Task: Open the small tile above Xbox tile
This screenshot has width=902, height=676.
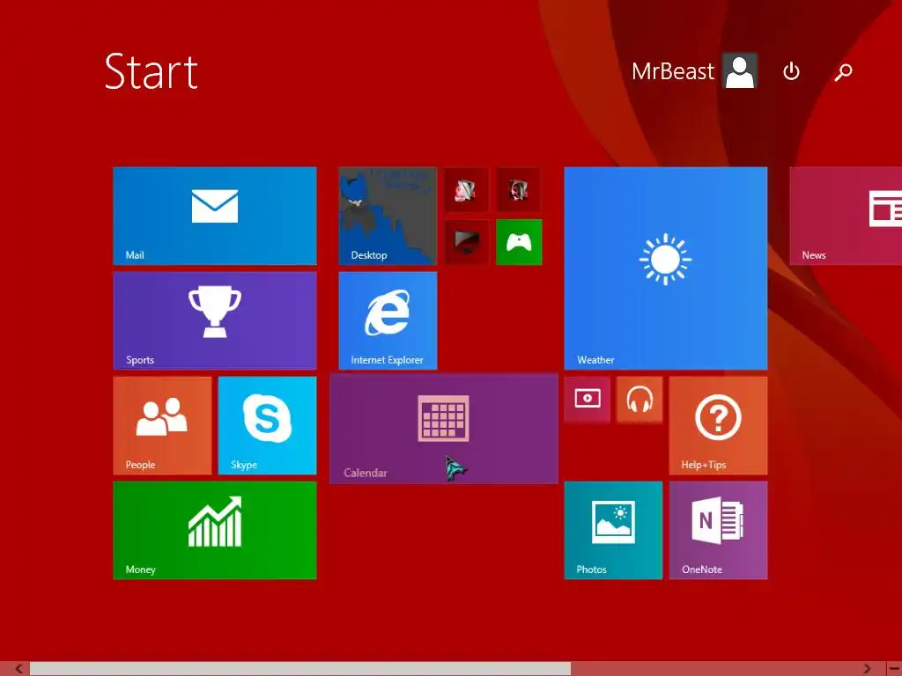Action: (x=519, y=190)
